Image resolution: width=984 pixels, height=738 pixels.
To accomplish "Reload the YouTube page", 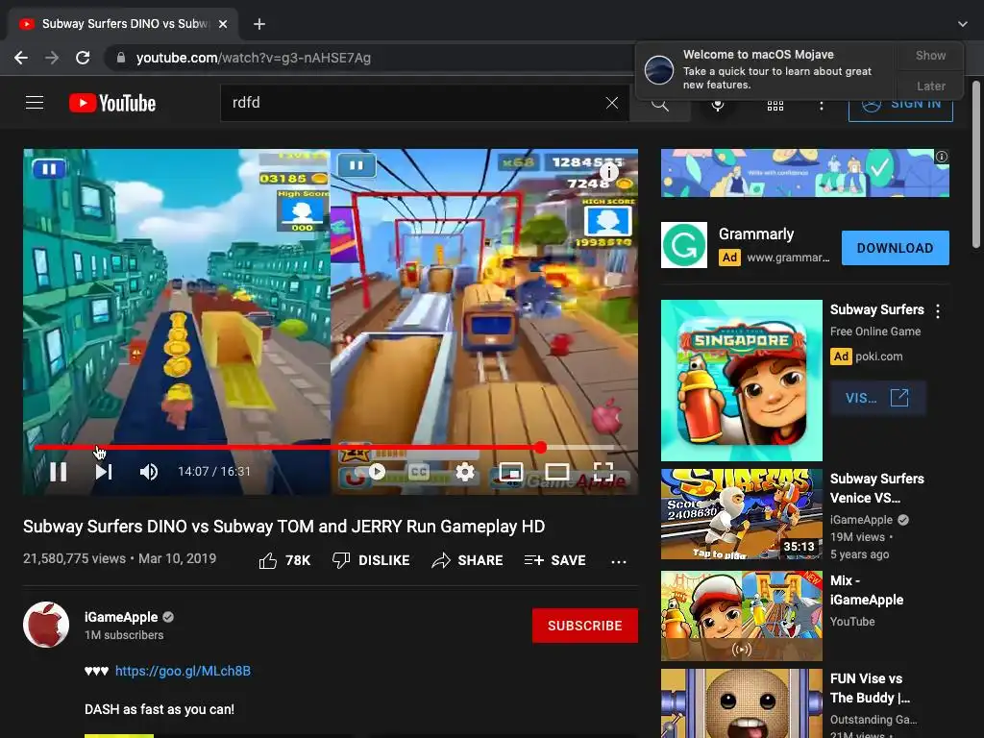I will pyautogui.click(x=83, y=58).
